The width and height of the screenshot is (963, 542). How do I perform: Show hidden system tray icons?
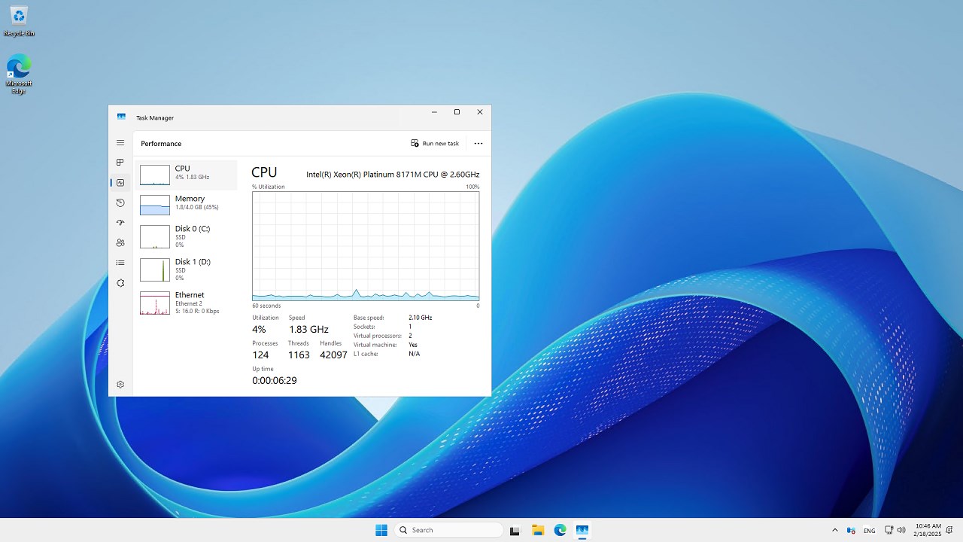pos(834,530)
